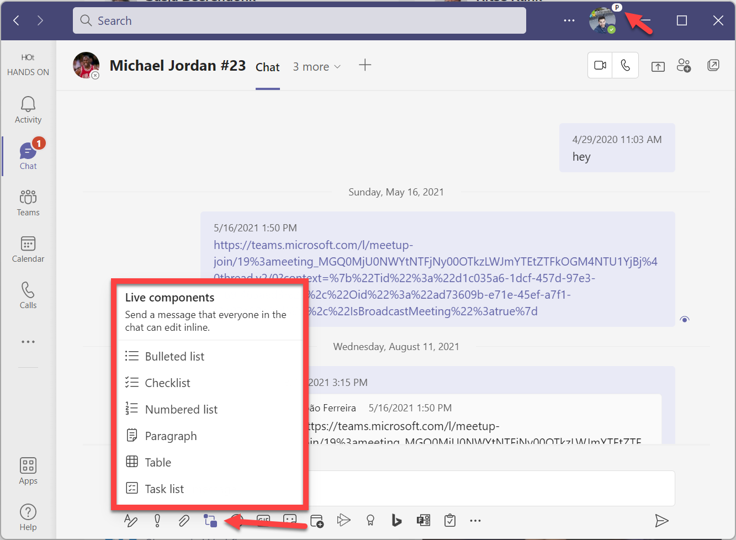
Task: Send the message using the arrow icon
Action: (x=661, y=520)
